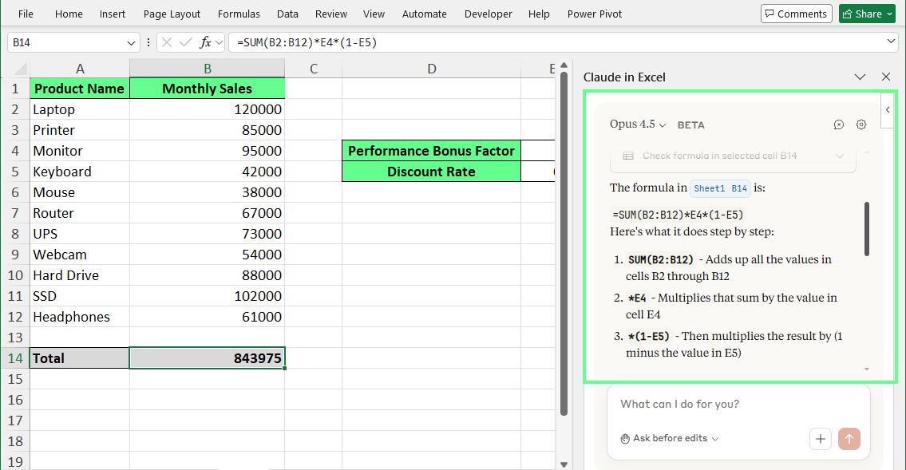Open the Opus 4.5 model selector
The height and width of the screenshot is (470, 906).
[x=638, y=124]
